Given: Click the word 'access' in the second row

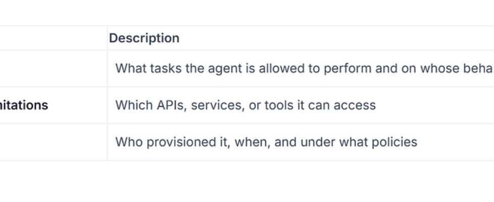Looking at the screenshot, I should (355, 105).
